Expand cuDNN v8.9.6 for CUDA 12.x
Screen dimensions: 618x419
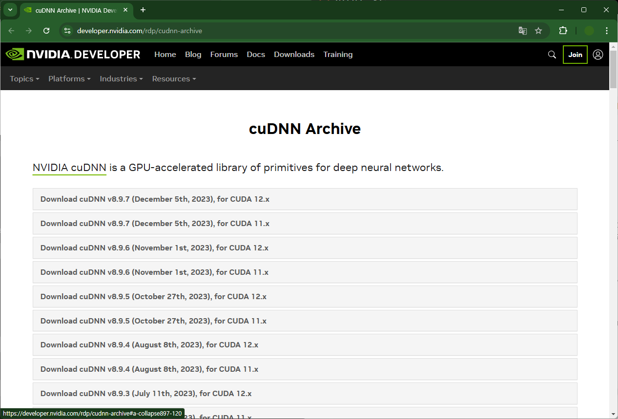click(x=305, y=248)
